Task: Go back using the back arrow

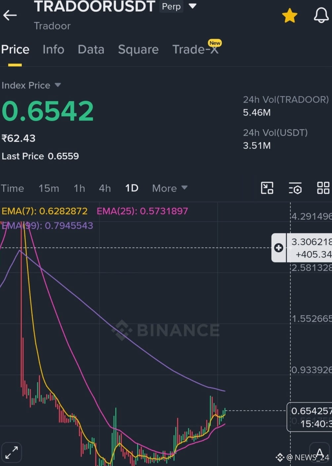Action: click(x=10, y=15)
